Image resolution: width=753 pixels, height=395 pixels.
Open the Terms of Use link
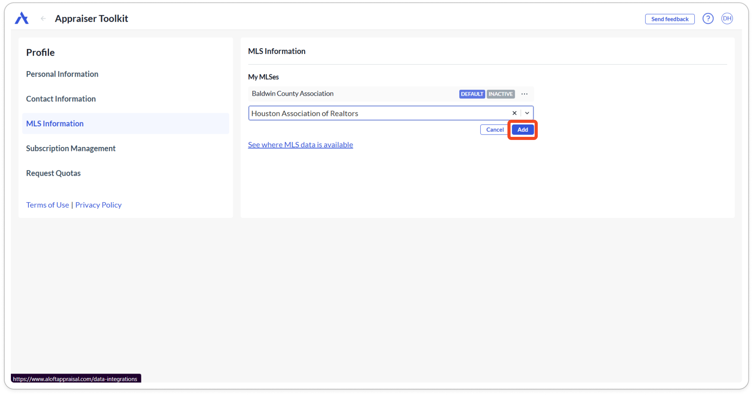tap(47, 205)
